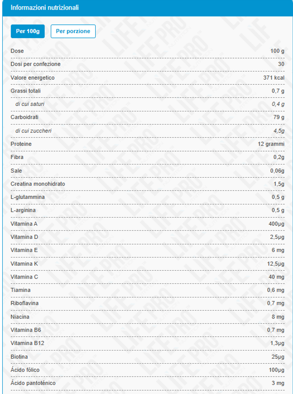Click the L-glutammina row label
The image size is (293, 394).
(x=27, y=197)
